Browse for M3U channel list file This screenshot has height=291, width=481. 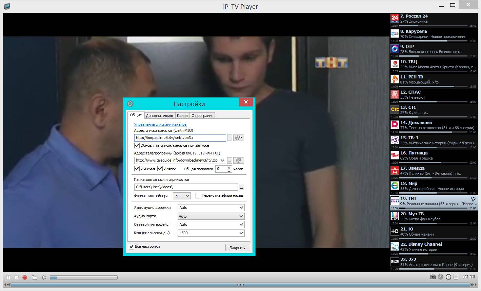click(229, 138)
